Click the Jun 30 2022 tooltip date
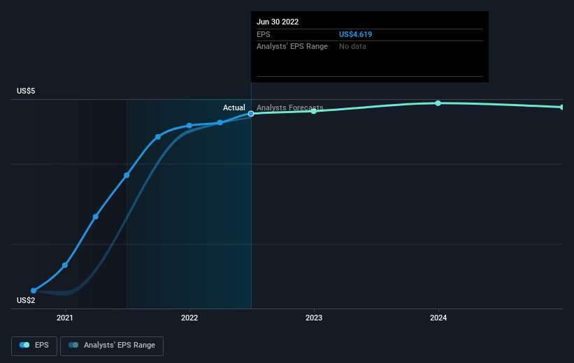The height and width of the screenshot is (363, 574). click(278, 22)
